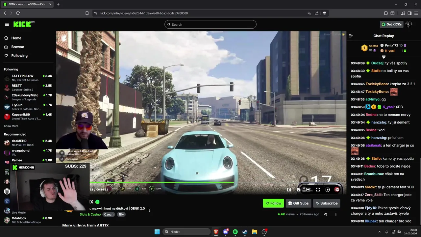Open browser extensions puzzle icon
Viewport: 421px width, 237px height.
pyautogui.click(x=386, y=13)
